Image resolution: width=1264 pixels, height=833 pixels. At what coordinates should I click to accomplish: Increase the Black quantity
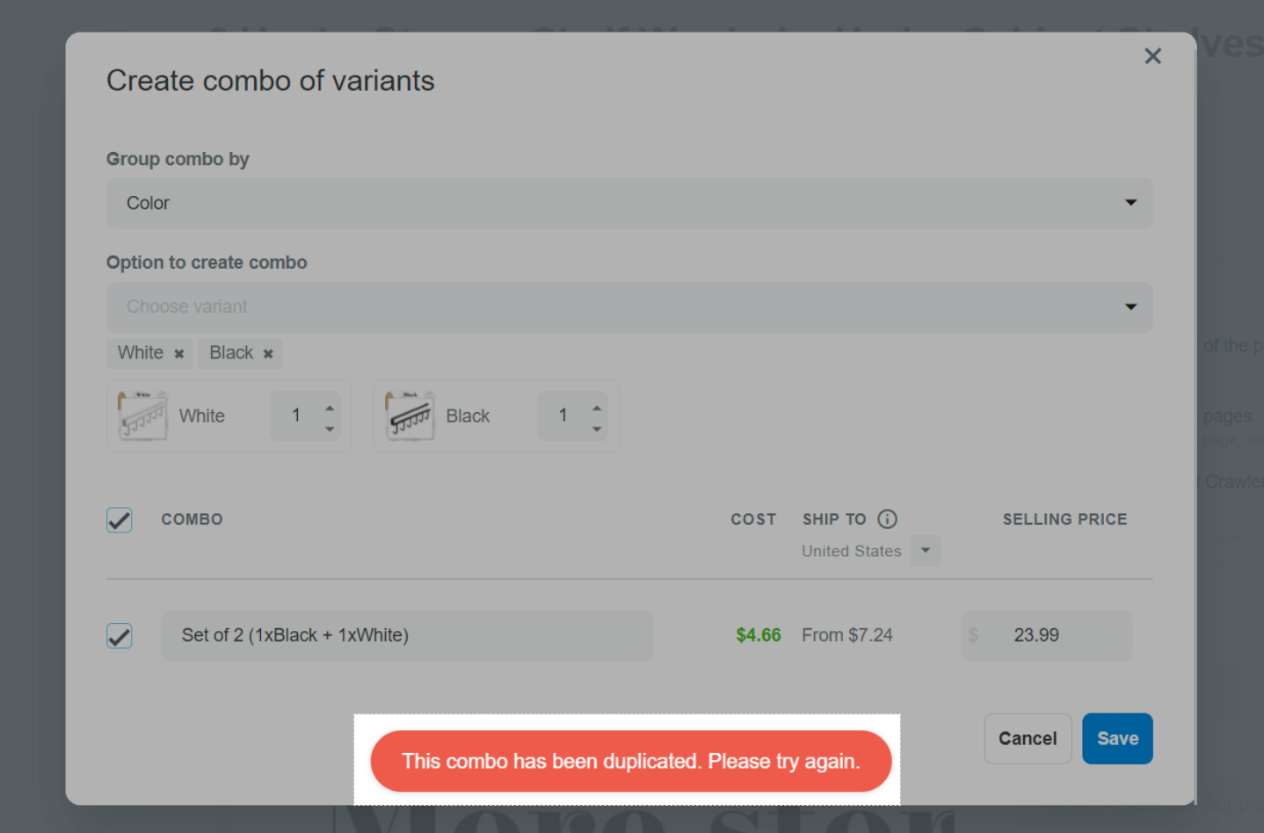pos(597,408)
